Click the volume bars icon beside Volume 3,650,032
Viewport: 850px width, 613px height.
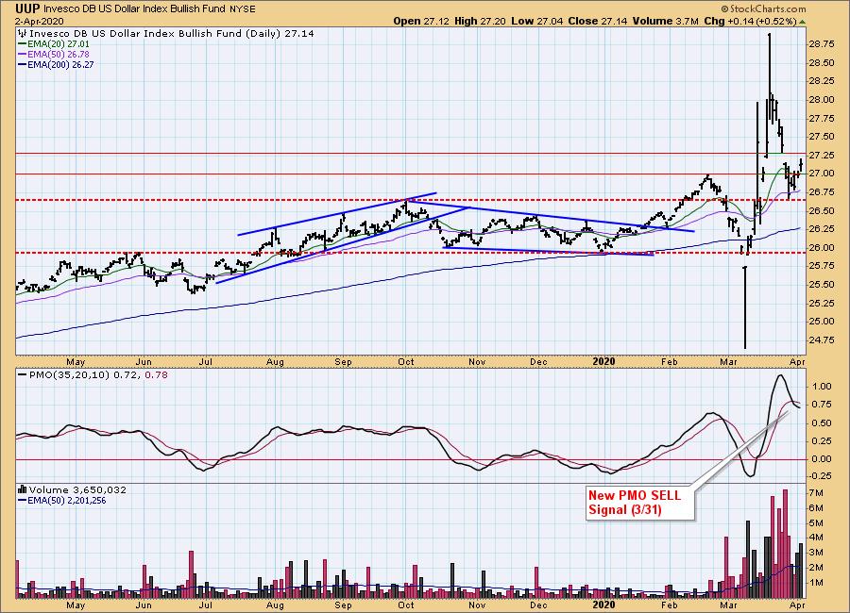pyautogui.click(x=23, y=489)
